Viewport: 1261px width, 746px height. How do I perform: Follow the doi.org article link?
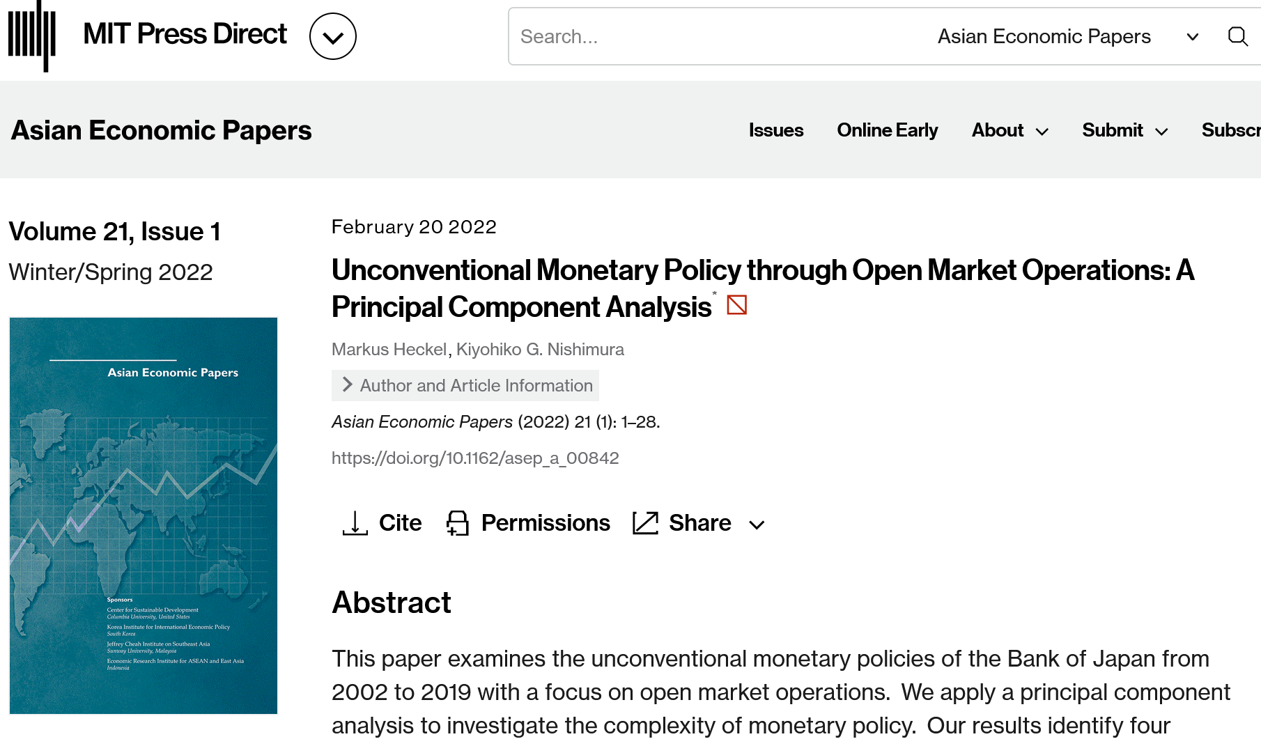[x=475, y=458]
